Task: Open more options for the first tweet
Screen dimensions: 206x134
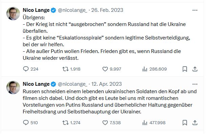Action: point(195,10)
